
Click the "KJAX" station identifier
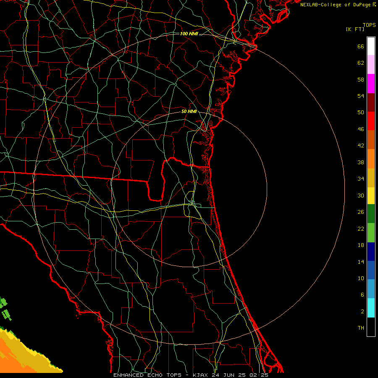(201, 375)
